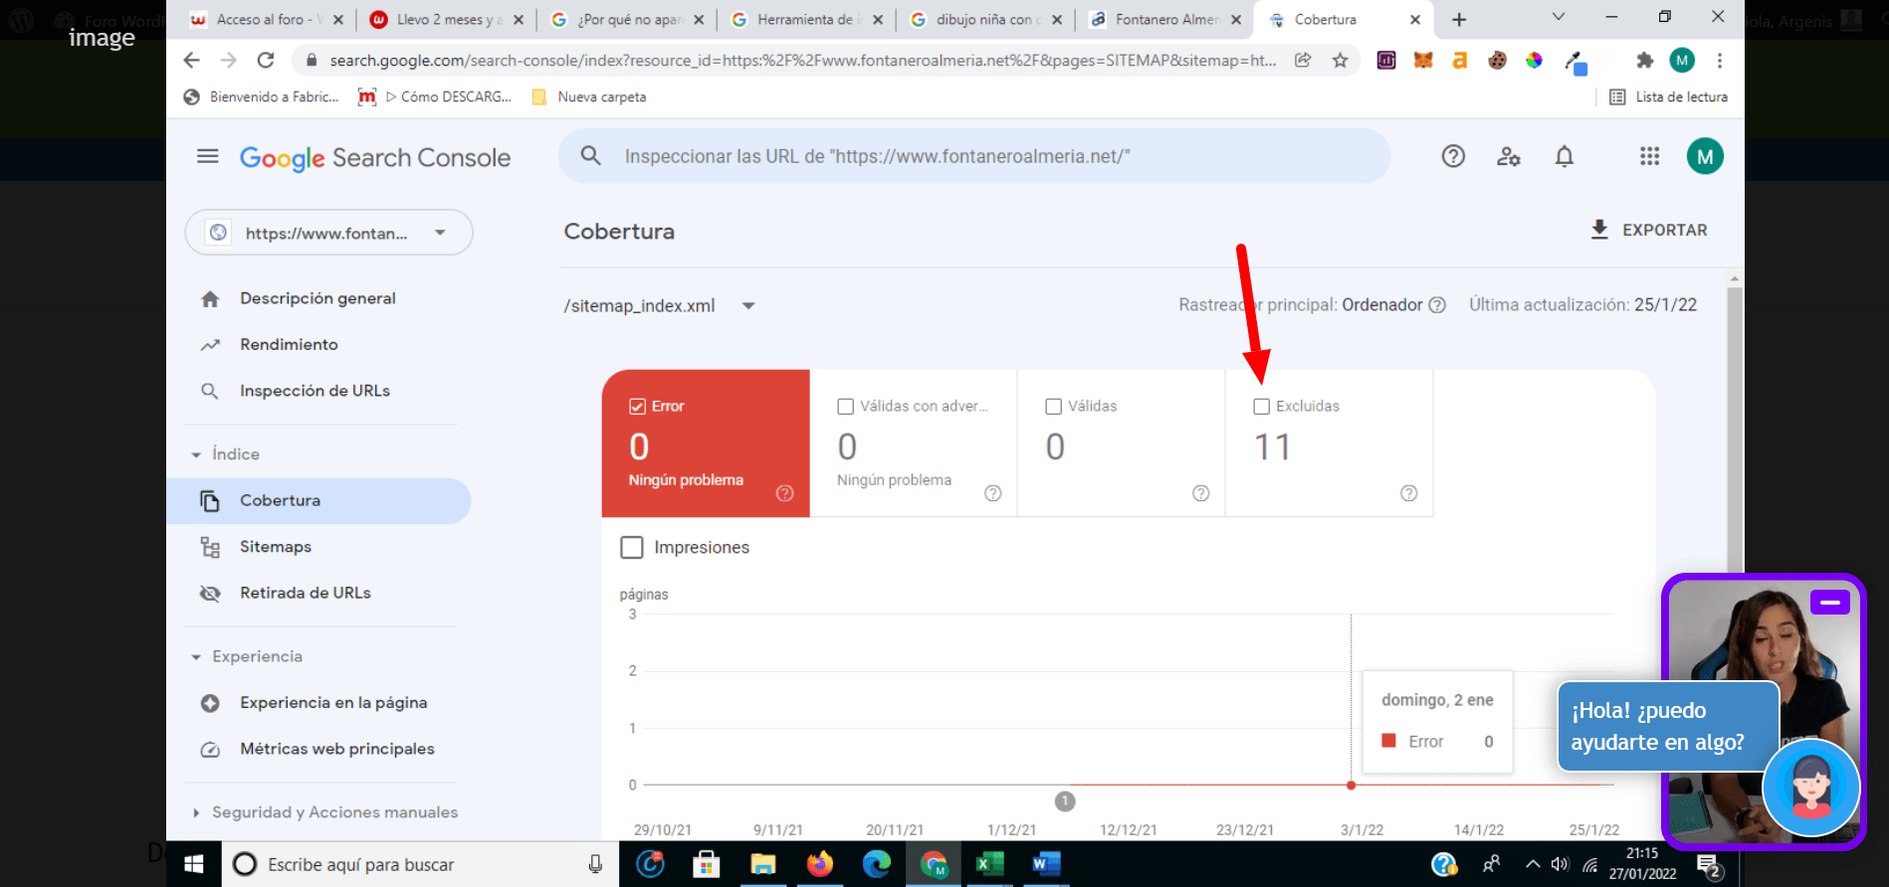This screenshot has width=1889, height=887.
Task: Click the Help question mark icon
Action: (x=1453, y=156)
